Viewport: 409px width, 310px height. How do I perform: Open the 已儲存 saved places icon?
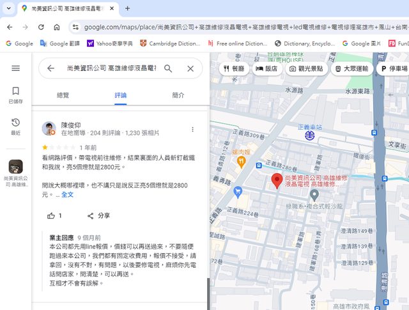click(x=15, y=94)
